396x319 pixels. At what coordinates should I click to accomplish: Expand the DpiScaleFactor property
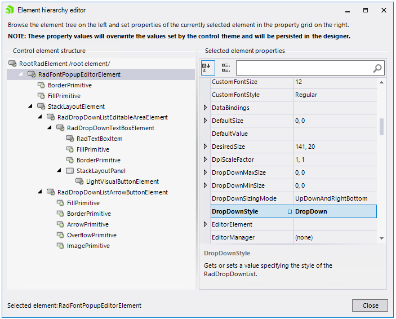pyautogui.click(x=206, y=159)
